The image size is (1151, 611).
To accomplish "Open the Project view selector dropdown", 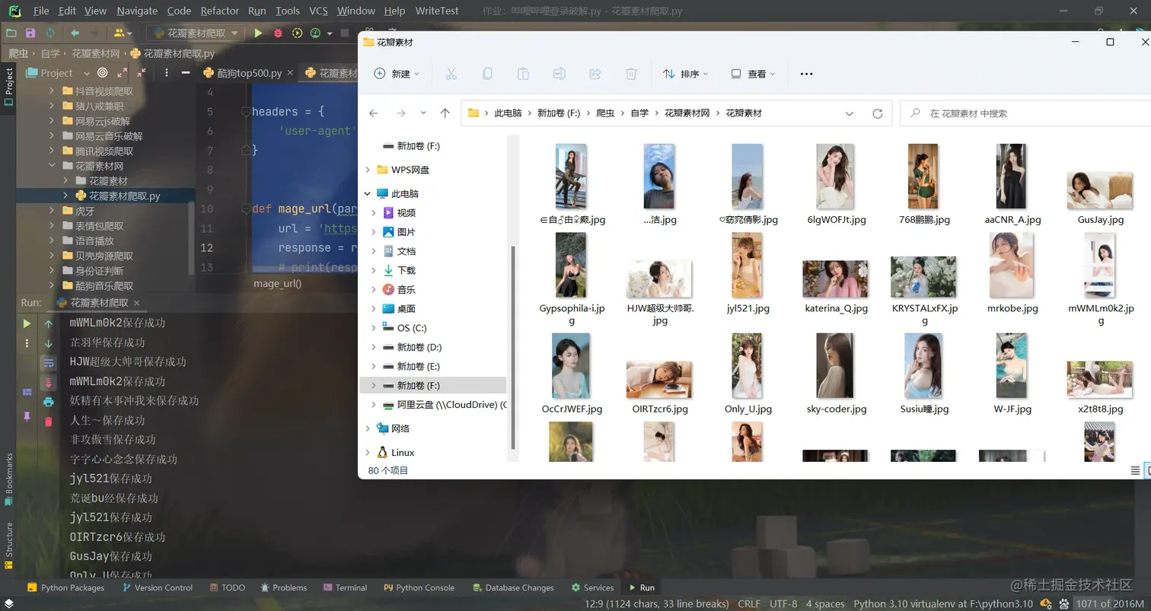I will [x=57, y=72].
